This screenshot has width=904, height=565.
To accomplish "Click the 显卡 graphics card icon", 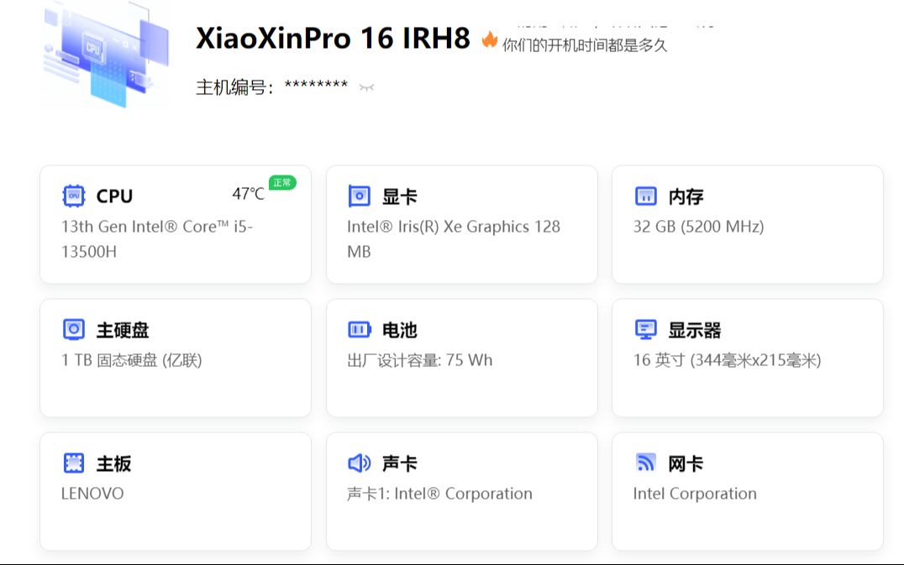I will coord(359,196).
